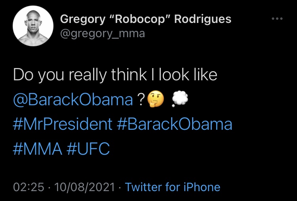Click Gregory Rodrigues' profile avatar photo
Viewport: 297px width, 201px height.
33,26
